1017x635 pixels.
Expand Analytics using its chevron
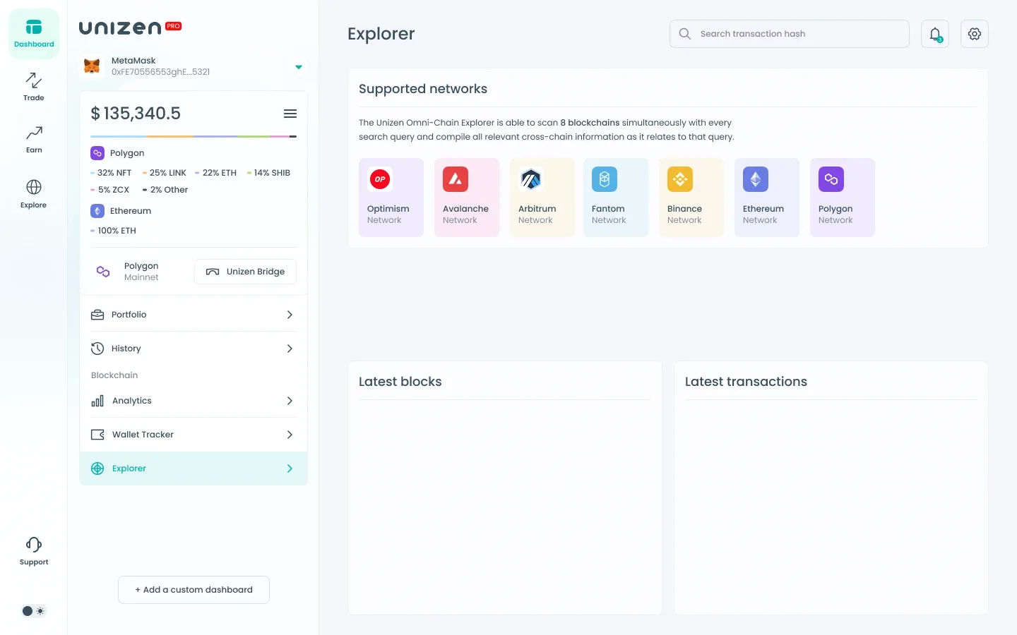click(x=290, y=401)
